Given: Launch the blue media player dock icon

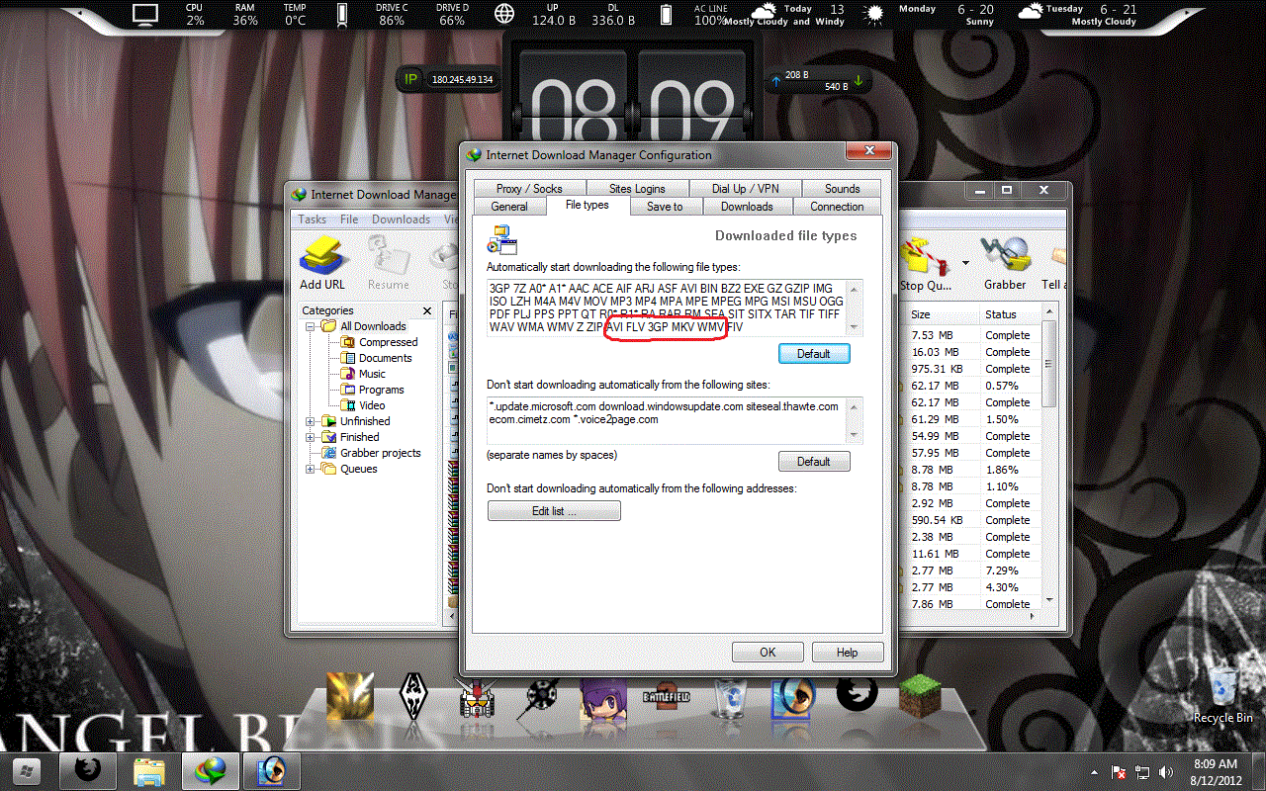Looking at the screenshot, I should (793, 697).
